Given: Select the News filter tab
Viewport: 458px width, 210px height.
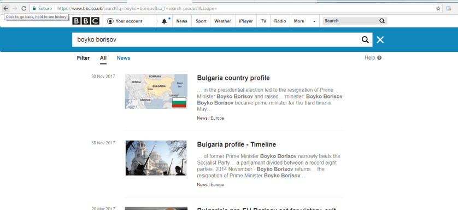Looking at the screenshot, I should (x=124, y=58).
